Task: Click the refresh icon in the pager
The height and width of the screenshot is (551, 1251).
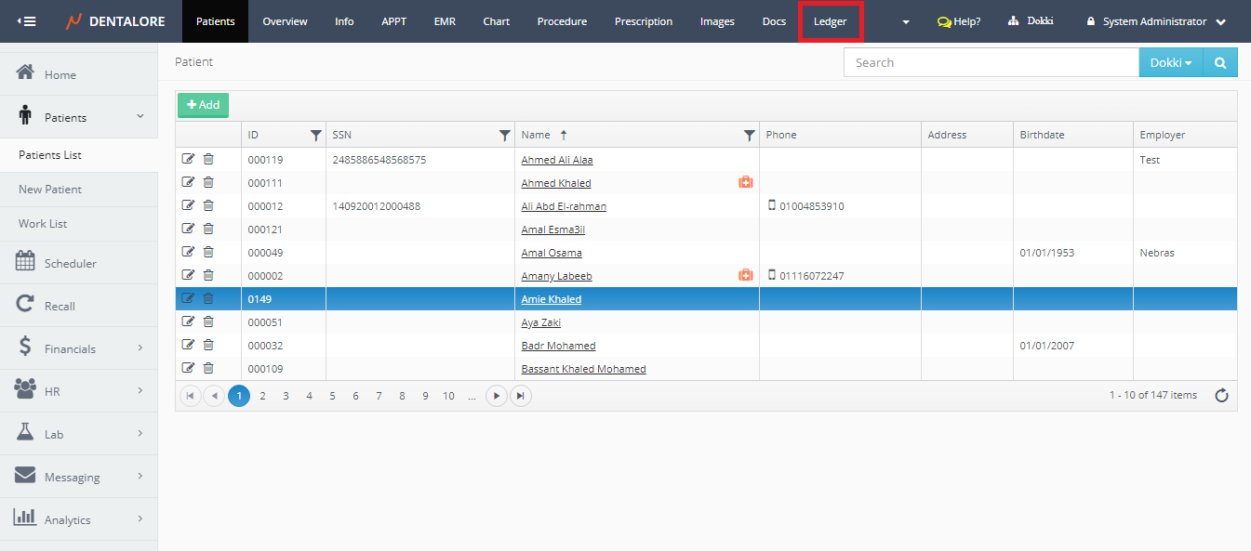Action: coord(1221,396)
